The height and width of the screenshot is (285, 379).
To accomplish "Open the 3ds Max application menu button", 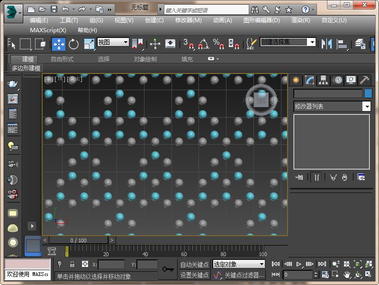I will (13, 13).
